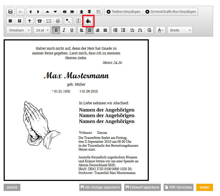Nudge element down with single down arrow

coord(55,12)
